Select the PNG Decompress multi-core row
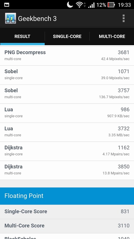This screenshot has width=134, height=239. click(67, 56)
